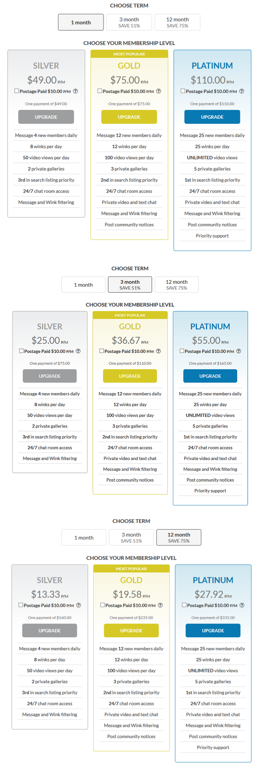The image size is (260, 771).
Task: Open help icon beside Silver $49.00 Postage Paid
Action: pyautogui.click(x=76, y=91)
